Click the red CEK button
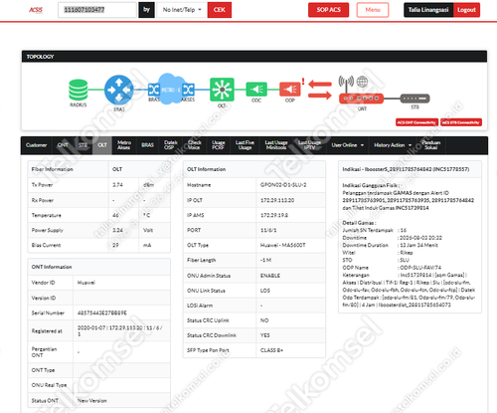 click(x=220, y=10)
